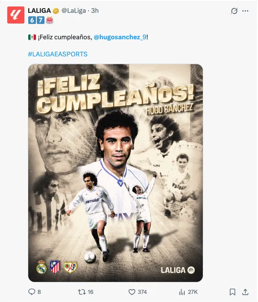
Task: Click the LALIGA profile avatar
Action: pos(16,15)
